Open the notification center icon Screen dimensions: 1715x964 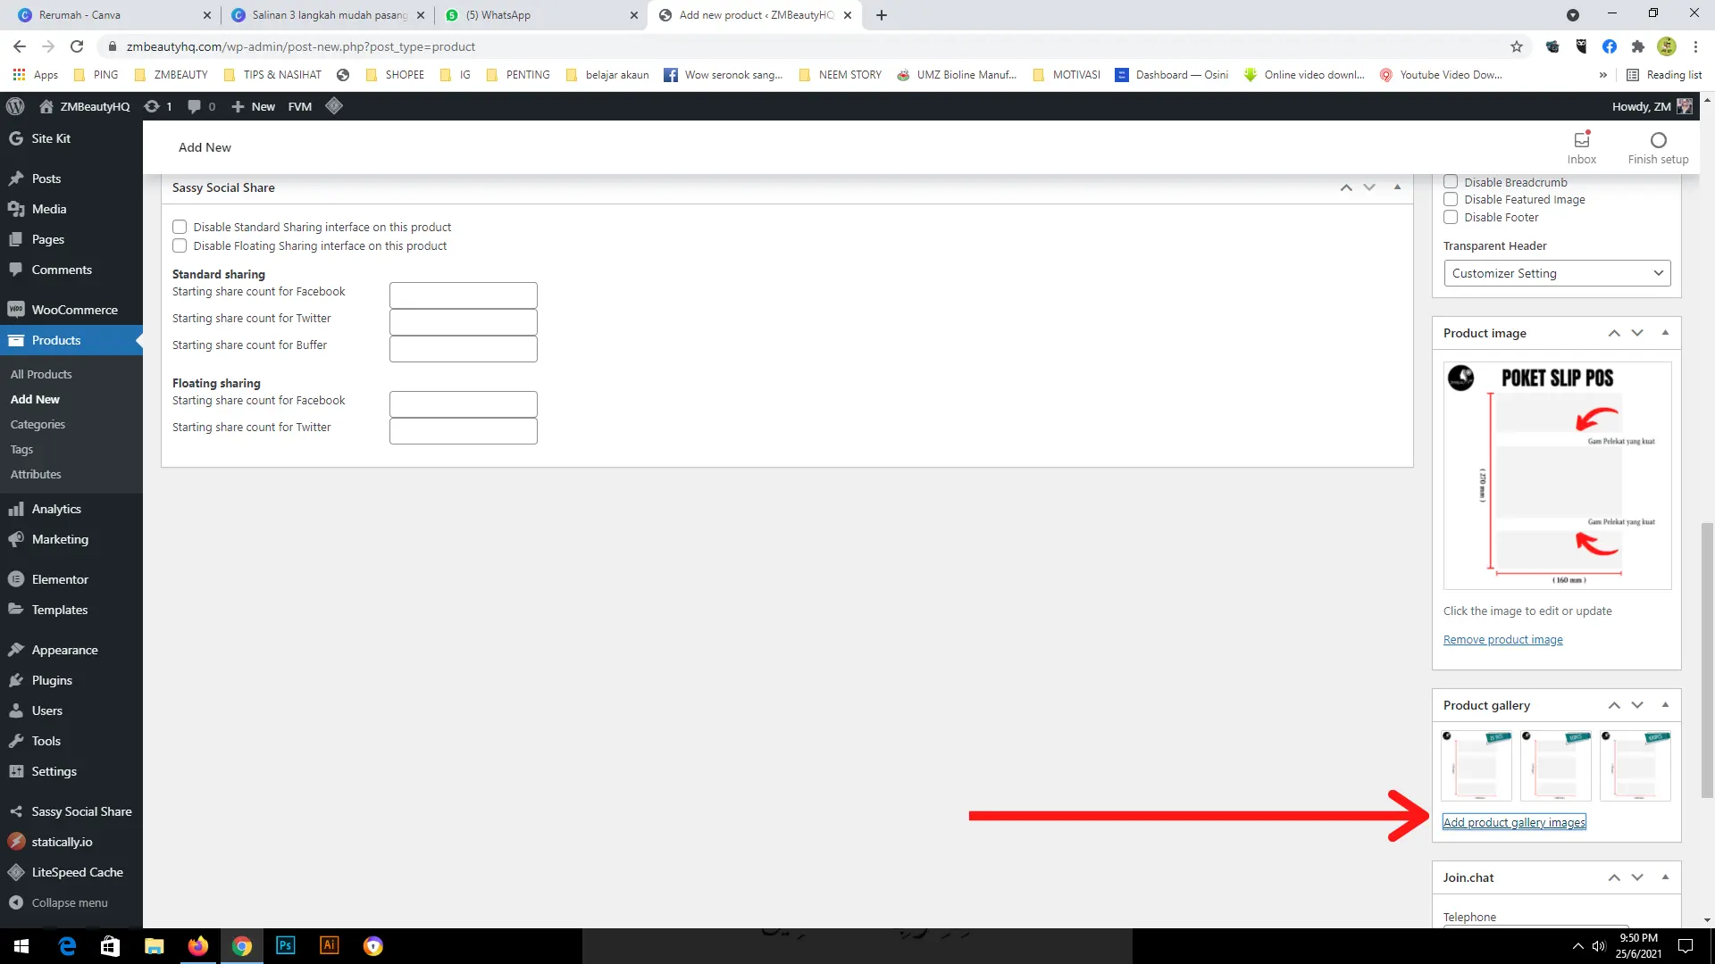1686,946
